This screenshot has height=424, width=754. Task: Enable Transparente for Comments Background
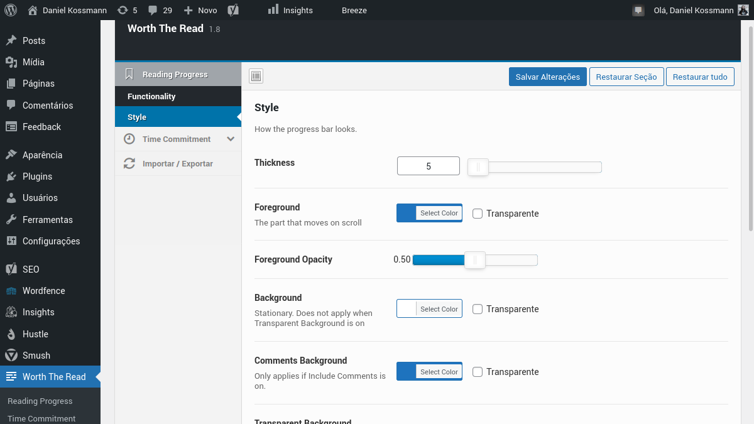pos(478,372)
